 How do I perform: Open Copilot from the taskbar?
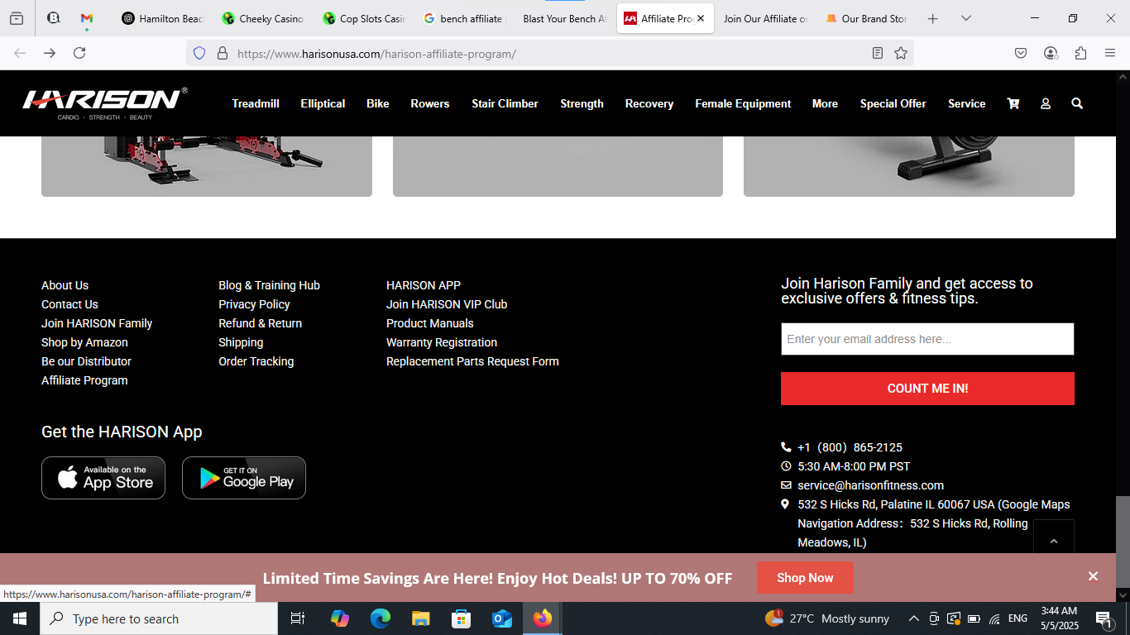pyautogui.click(x=339, y=618)
